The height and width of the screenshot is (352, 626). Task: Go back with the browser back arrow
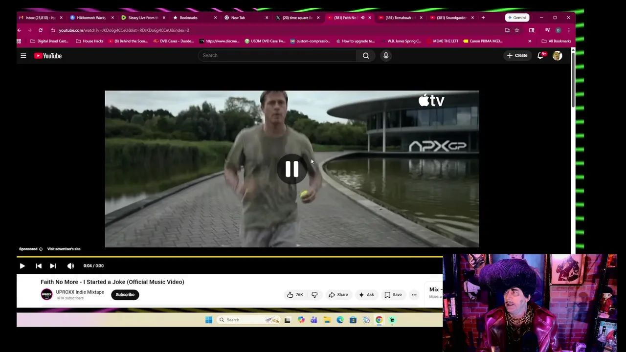(x=19, y=30)
